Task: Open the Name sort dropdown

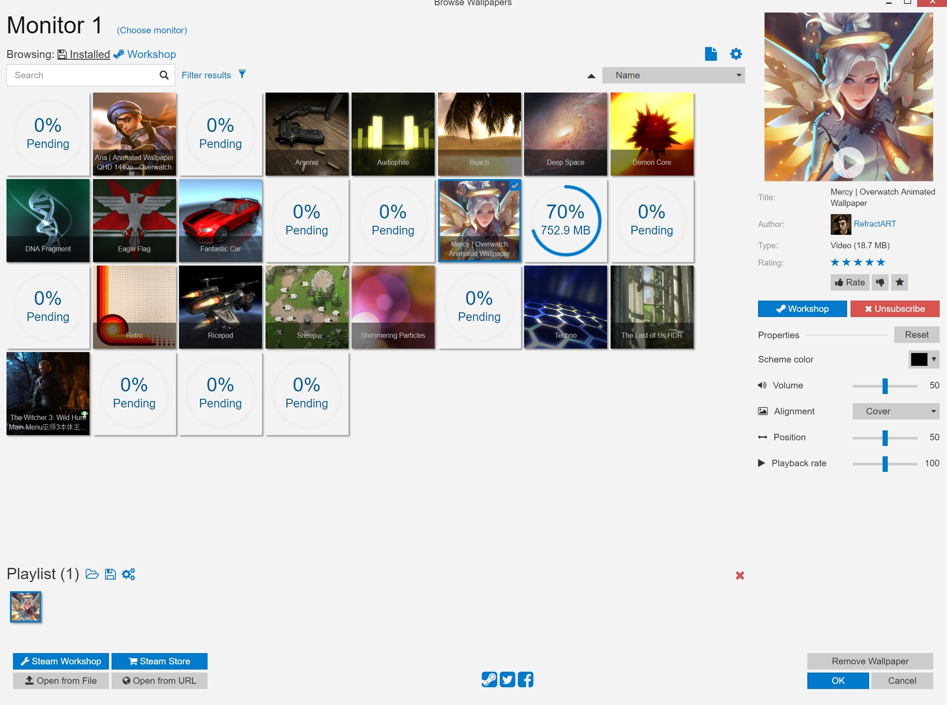Action: (x=673, y=75)
